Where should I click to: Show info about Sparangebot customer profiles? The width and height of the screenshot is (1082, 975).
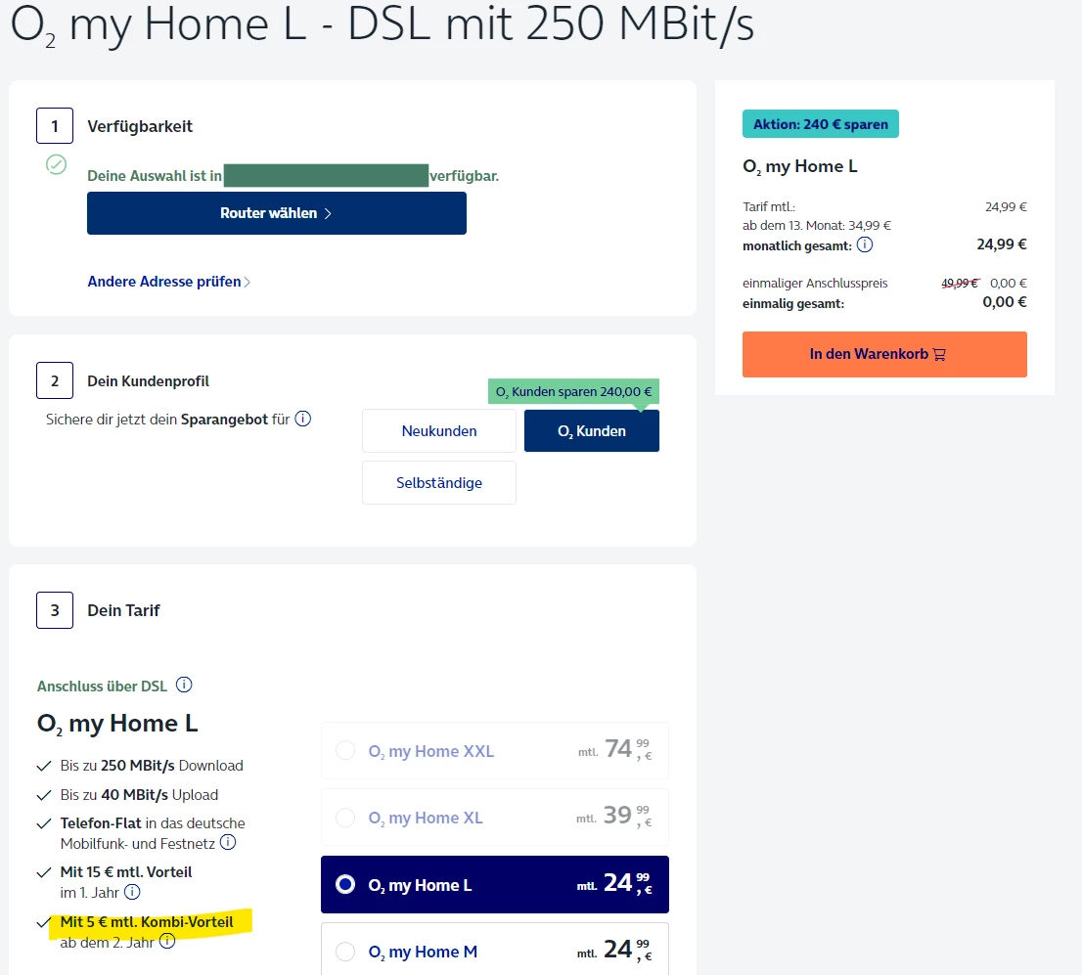(x=303, y=419)
